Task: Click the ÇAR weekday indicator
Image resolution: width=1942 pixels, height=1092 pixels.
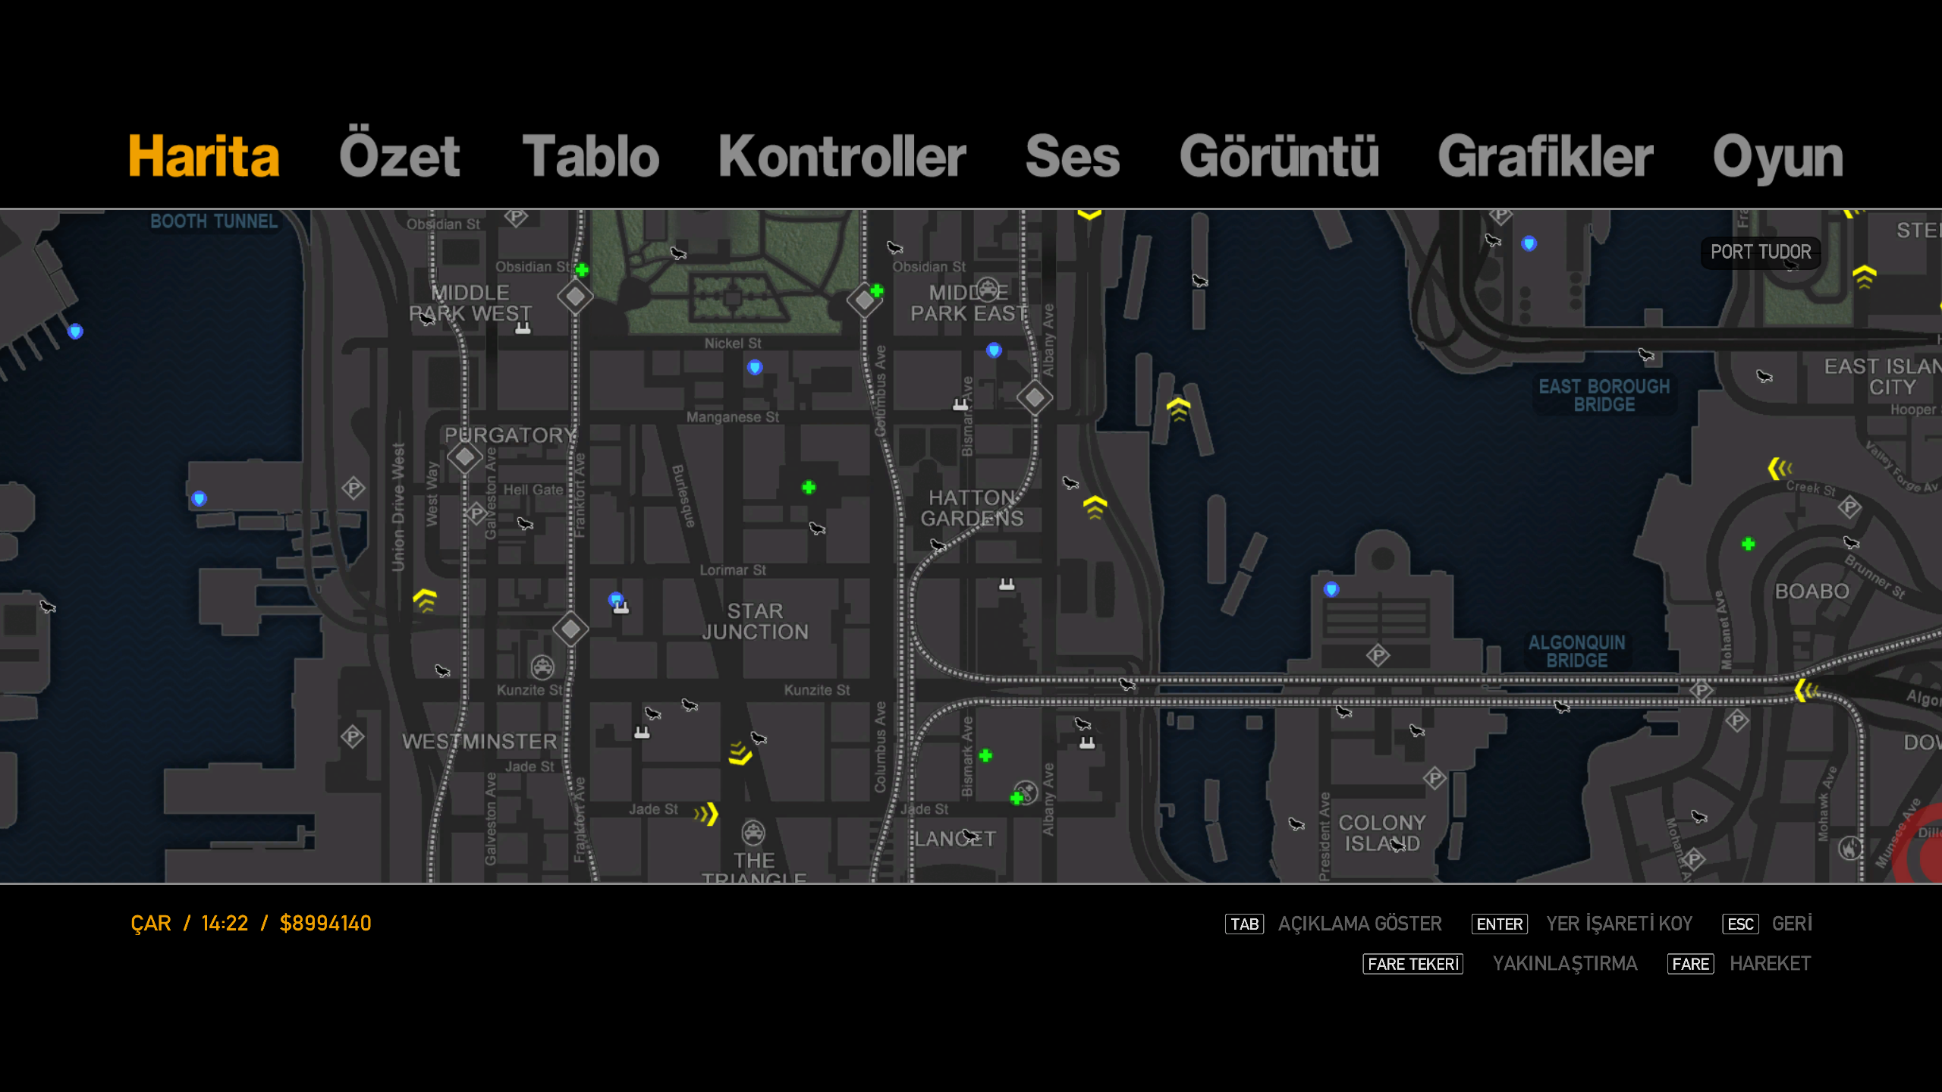Action: 151,924
